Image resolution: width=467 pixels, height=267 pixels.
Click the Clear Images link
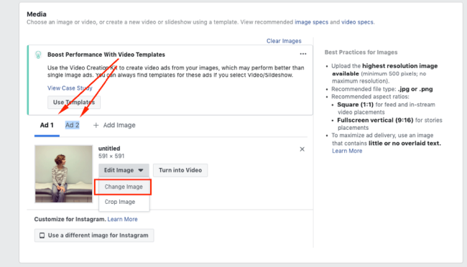point(284,41)
